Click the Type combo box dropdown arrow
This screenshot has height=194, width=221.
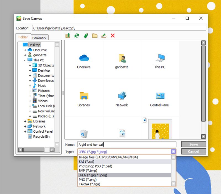173,152
